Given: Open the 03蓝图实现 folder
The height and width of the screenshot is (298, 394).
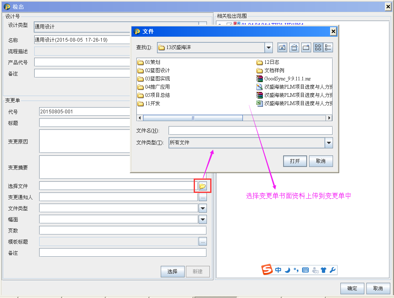Looking at the screenshot, I should click(x=154, y=79).
